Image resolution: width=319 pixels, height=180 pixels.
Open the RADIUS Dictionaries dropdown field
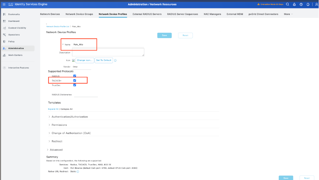[x=86, y=95]
